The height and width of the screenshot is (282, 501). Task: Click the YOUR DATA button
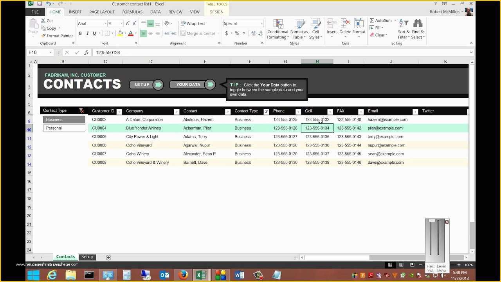click(193, 85)
